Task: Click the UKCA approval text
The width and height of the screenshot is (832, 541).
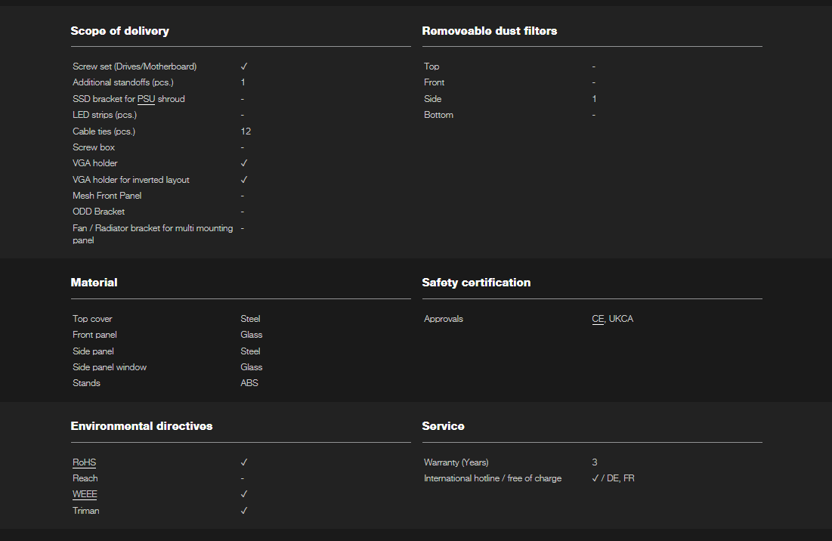Action: [x=621, y=319]
